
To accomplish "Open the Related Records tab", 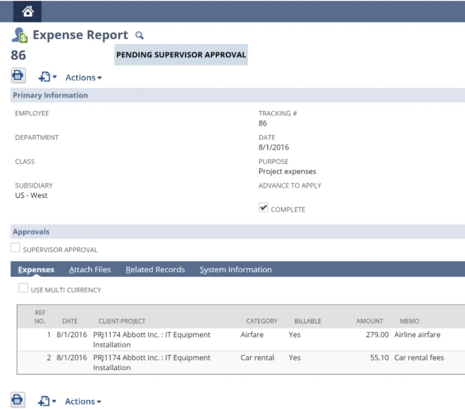I will [155, 270].
